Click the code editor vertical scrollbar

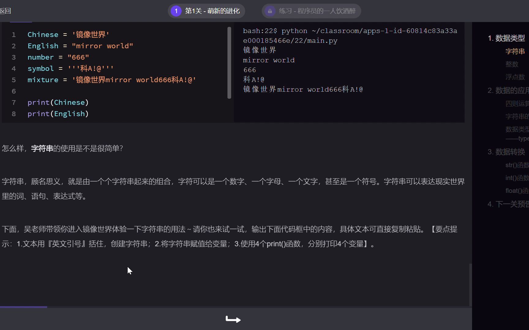(x=229, y=63)
